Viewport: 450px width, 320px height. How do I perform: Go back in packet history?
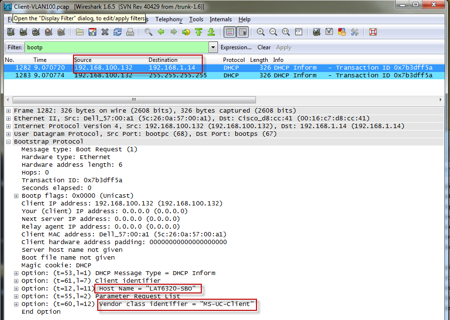[x=161, y=32]
